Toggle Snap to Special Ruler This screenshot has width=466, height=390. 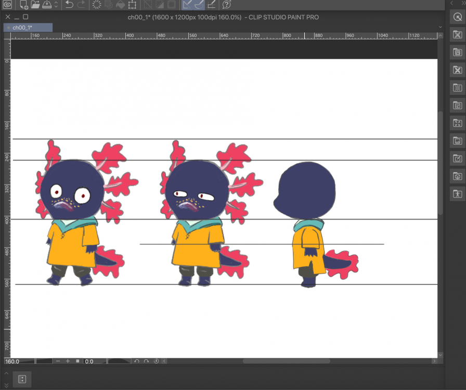tap(199, 5)
